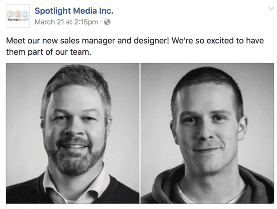277x209 pixels.
Task: Click the globe public audience icon
Action: [107, 22]
